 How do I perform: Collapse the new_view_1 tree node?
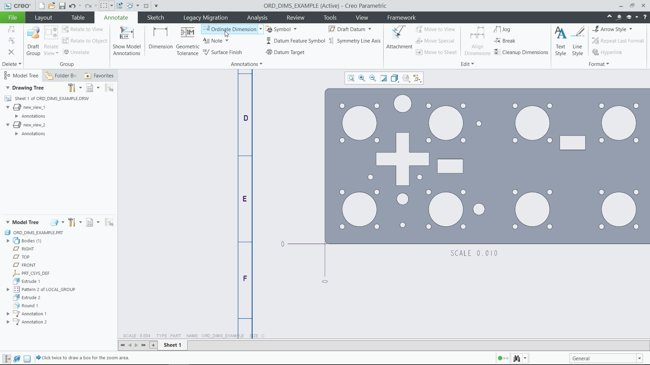(x=8, y=107)
